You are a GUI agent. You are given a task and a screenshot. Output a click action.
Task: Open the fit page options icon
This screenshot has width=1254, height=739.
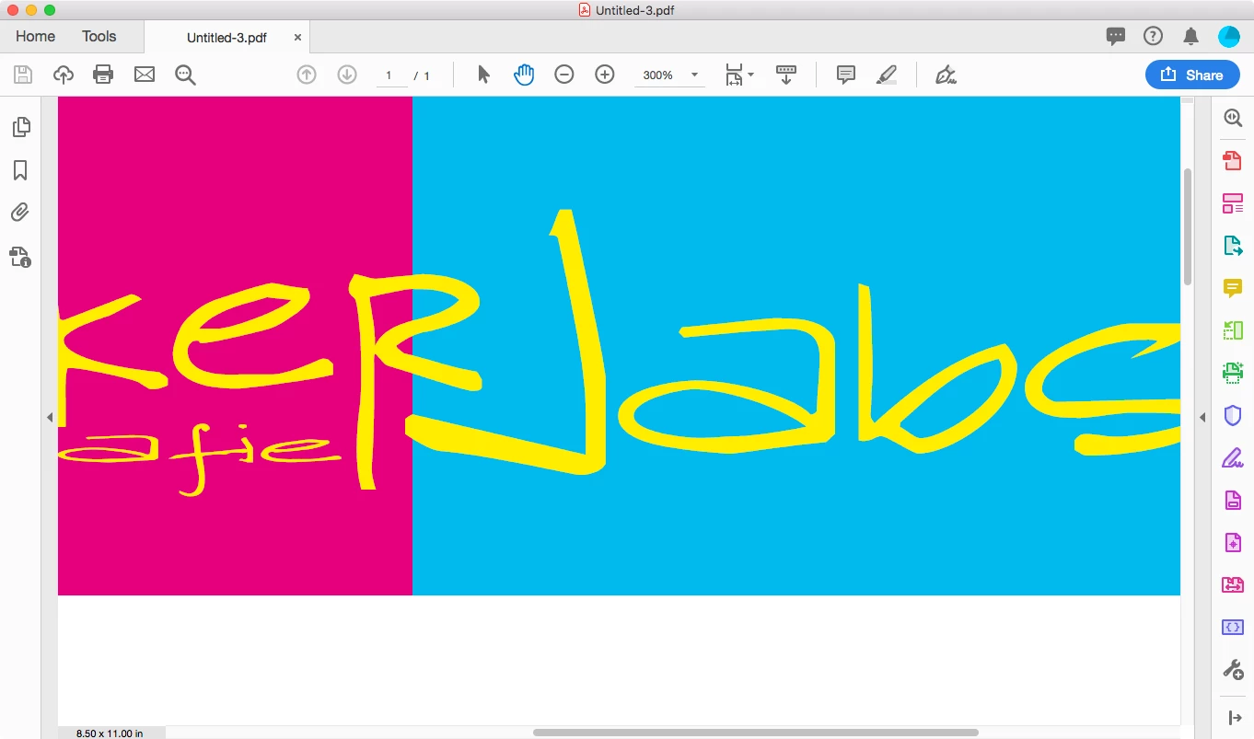pos(738,75)
